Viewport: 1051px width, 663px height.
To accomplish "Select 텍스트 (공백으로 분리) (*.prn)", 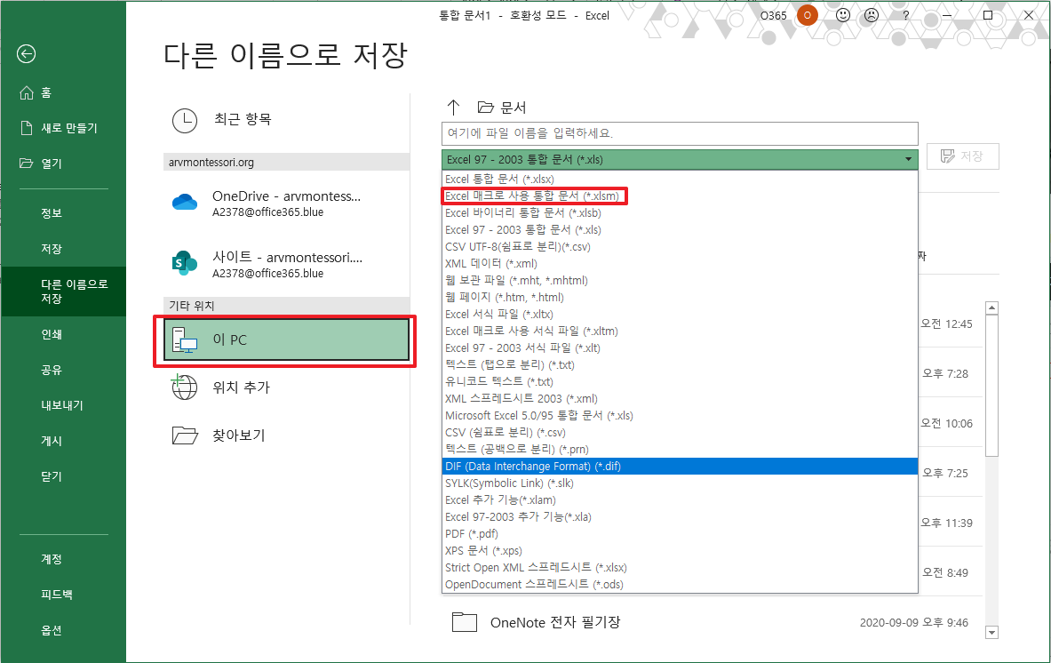I will click(x=680, y=449).
